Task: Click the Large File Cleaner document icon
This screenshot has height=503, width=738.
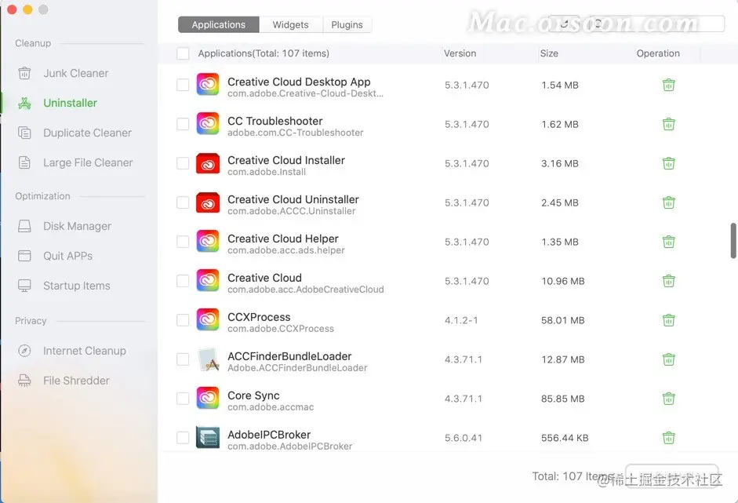Action: pyautogui.click(x=24, y=162)
